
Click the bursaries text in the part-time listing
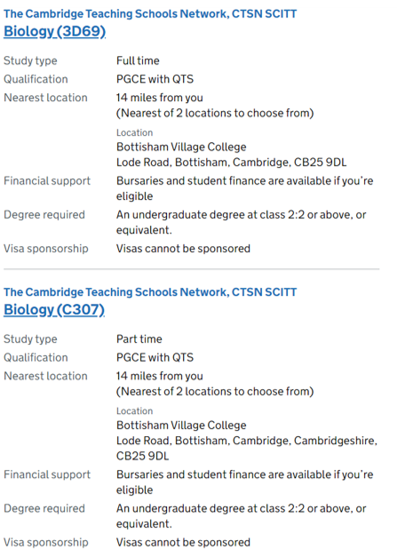click(x=244, y=482)
